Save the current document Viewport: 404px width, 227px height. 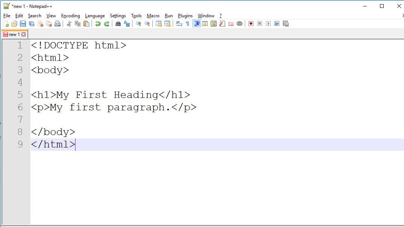click(x=23, y=24)
